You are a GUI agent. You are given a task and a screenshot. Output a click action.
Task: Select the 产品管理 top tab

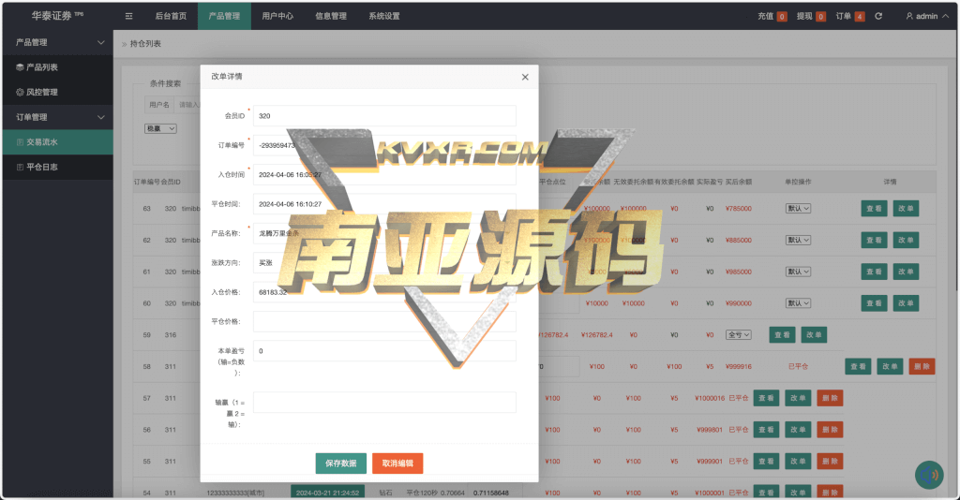[224, 16]
